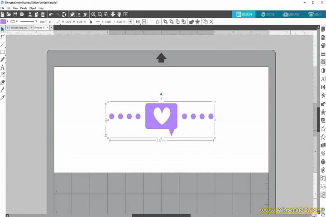
Task: Activate the Drag Zoom arrow tool
Action: click(x=113, y=14)
